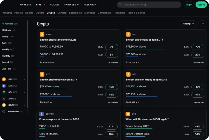The width and height of the screenshot is (209, 140).
Task: Click the Trade on anything search field
Action: 149,5
